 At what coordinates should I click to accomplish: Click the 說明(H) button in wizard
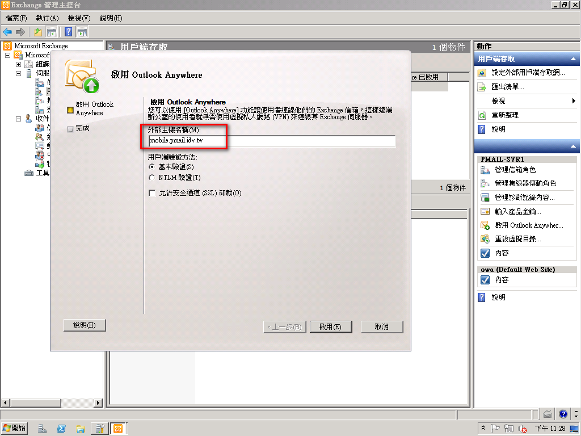pyautogui.click(x=85, y=325)
